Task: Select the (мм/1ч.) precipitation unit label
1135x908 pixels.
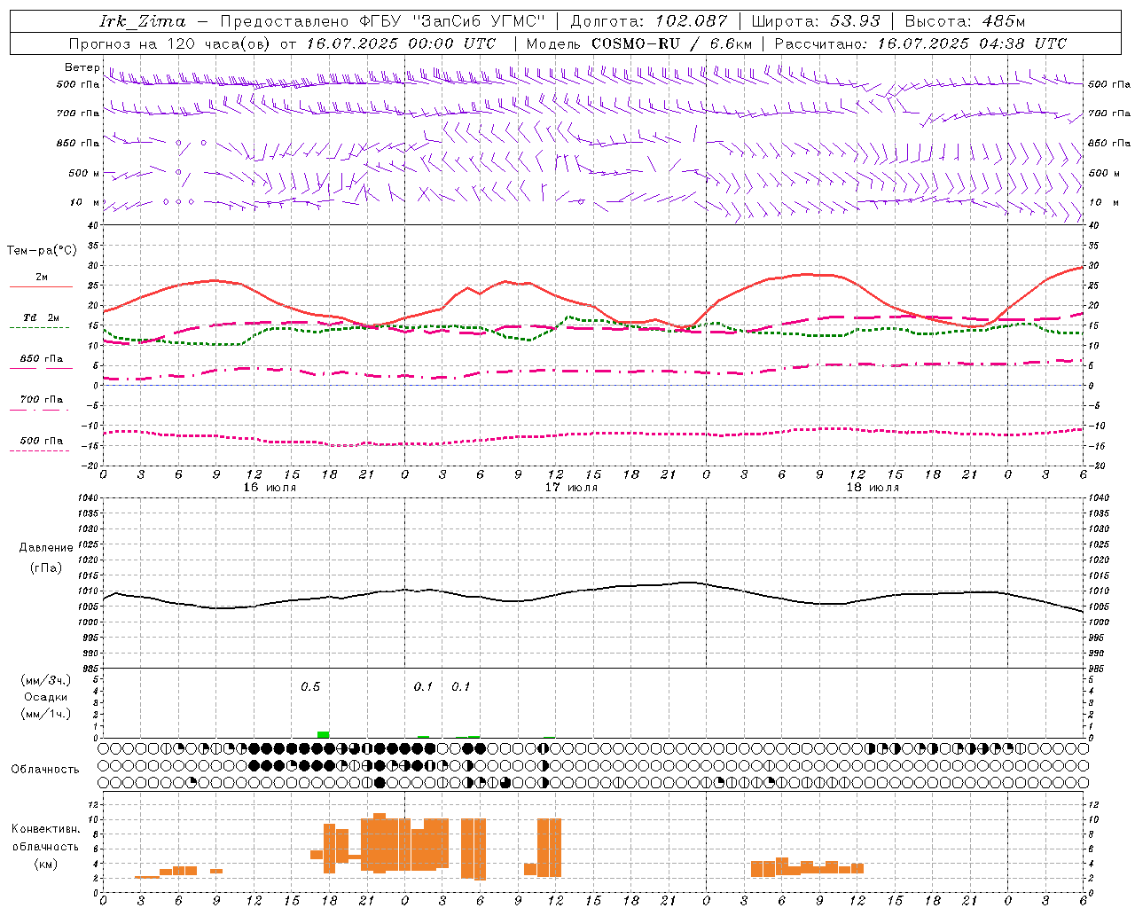Action: 46,714
